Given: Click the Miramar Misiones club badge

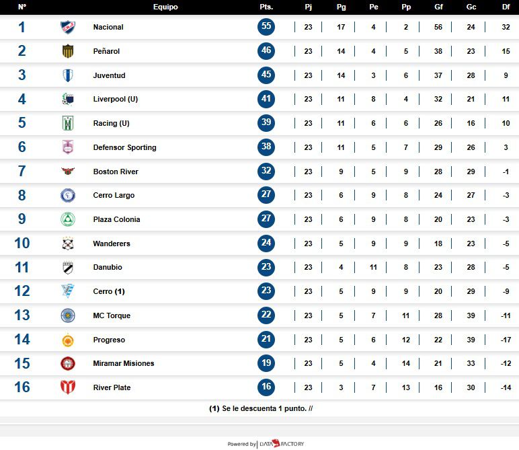Looking at the screenshot, I should pyautogui.click(x=68, y=364).
